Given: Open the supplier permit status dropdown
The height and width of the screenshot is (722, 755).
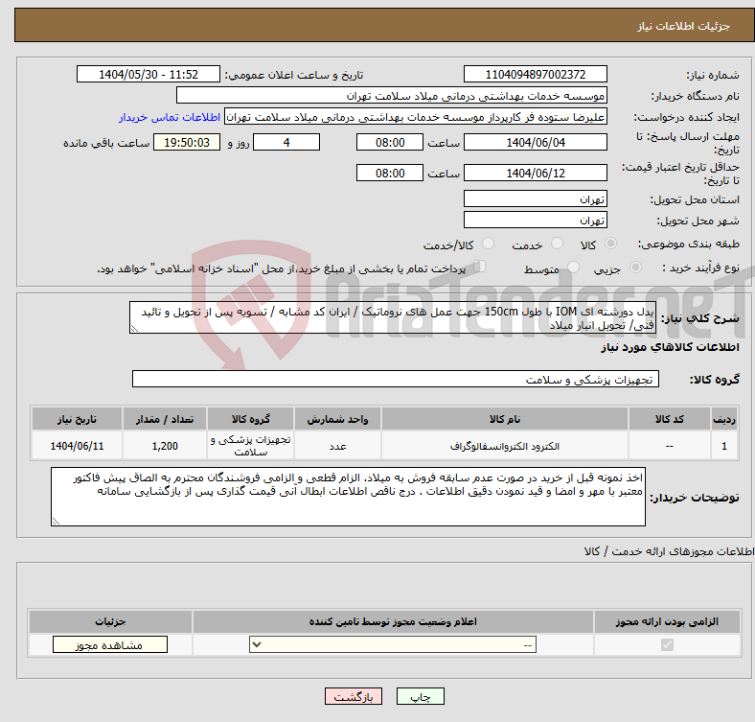Looking at the screenshot, I should (x=393, y=645).
